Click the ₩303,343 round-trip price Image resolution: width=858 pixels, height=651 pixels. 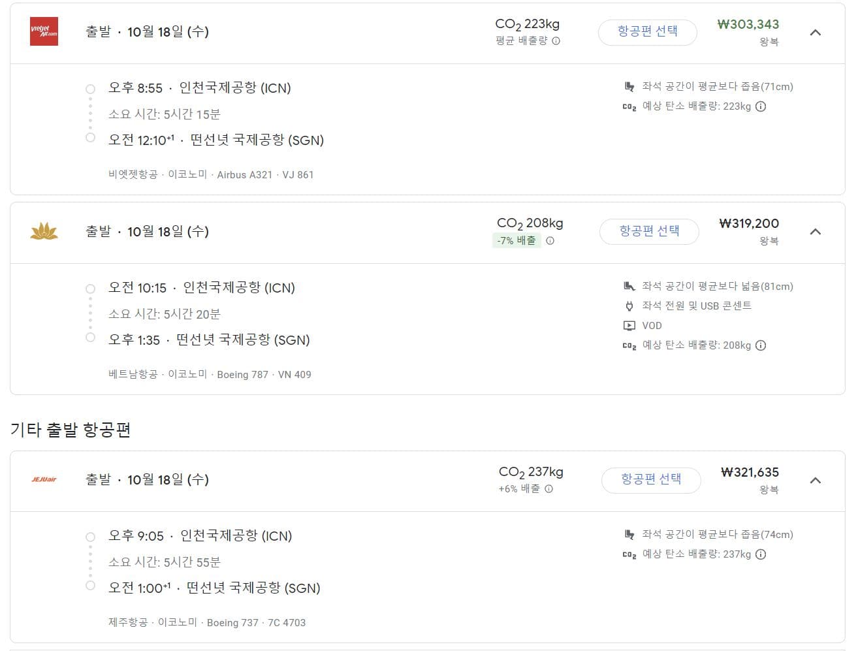(748, 24)
